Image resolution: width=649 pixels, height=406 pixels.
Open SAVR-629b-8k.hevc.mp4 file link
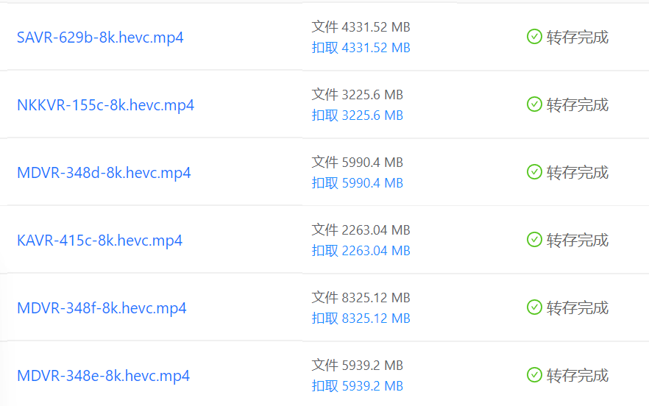(x=100, y=38)
